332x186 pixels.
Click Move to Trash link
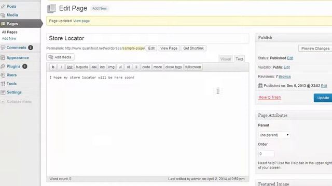[270, 97]
